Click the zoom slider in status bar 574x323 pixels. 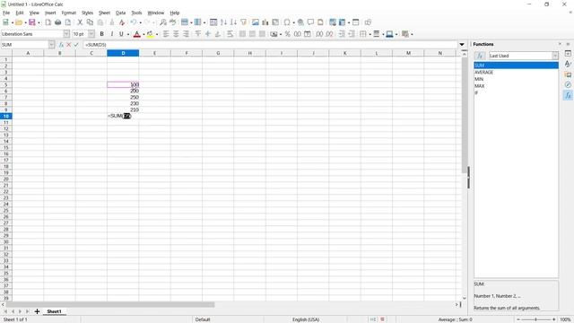point(536,319)
